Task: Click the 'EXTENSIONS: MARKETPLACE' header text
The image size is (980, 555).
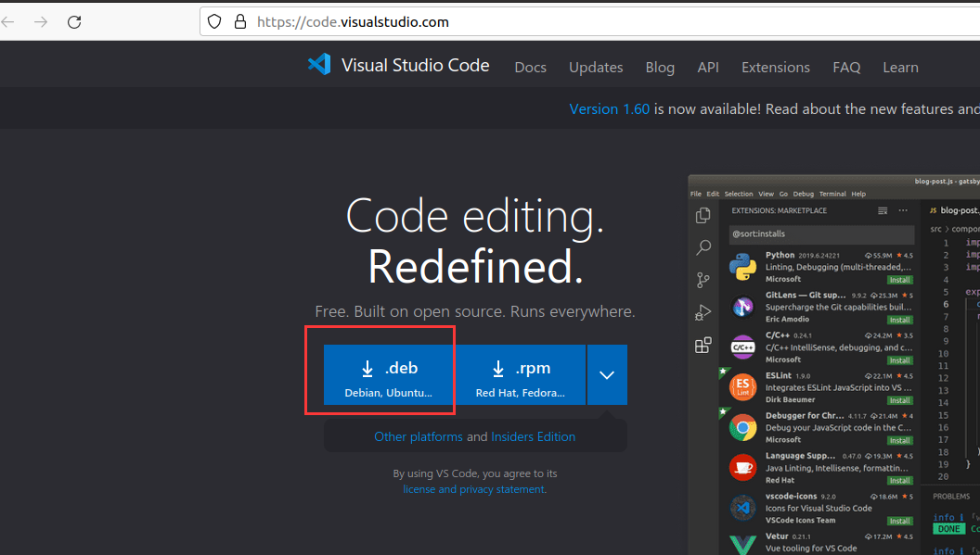Action: pyautogui.click(x=780, y=211)
